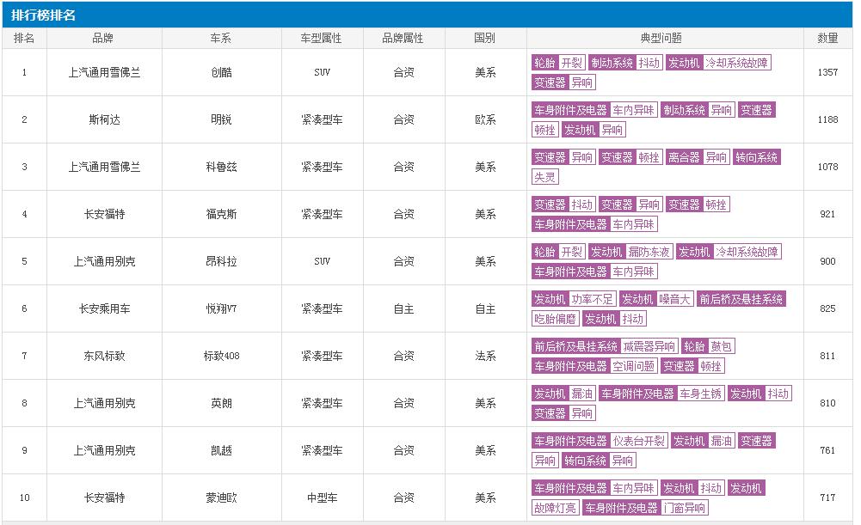The height and width of the screenshot is (525, 861).
Task: Select the 排行榜排名 title bar text
Action: click(43, 15)
